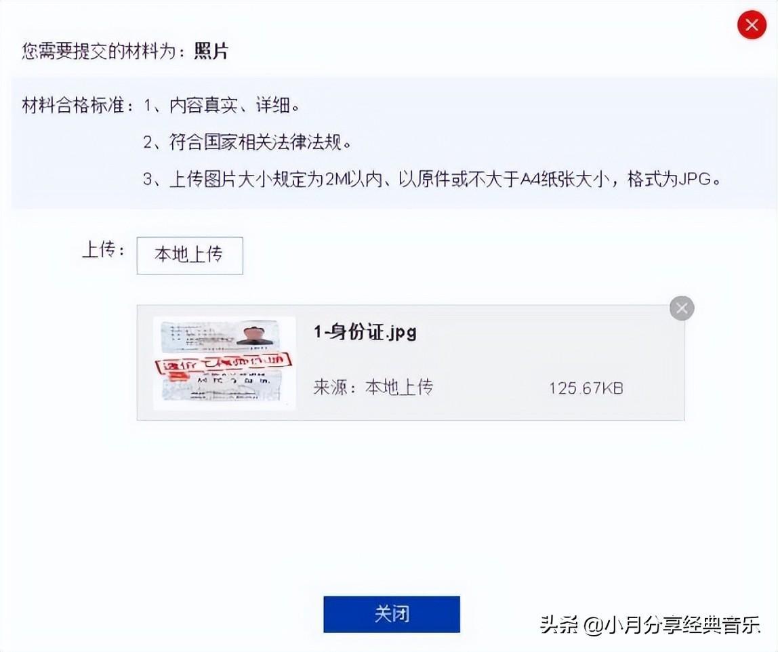Click the 125.67KB file size label
This screenshot has height=652, width=778.
click(586, 388)
